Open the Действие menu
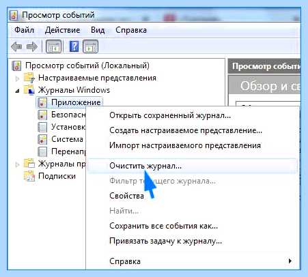The image size is (308, 277). pos(62,30)
